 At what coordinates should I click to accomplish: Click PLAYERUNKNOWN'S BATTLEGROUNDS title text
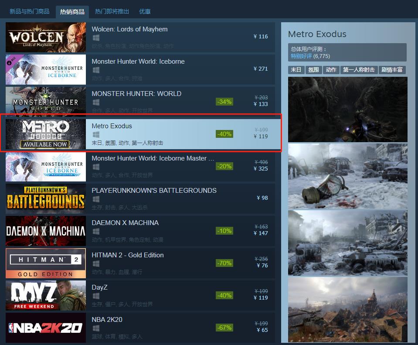pos(154,191)
